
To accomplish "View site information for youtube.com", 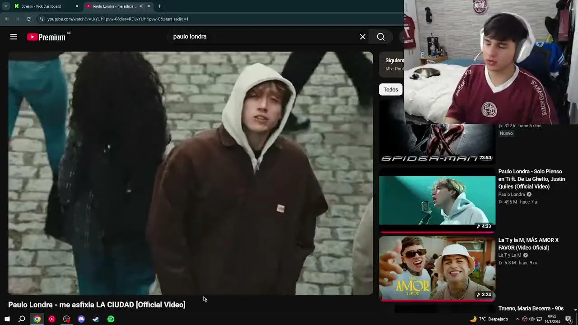I will click(x=41, y=19).
